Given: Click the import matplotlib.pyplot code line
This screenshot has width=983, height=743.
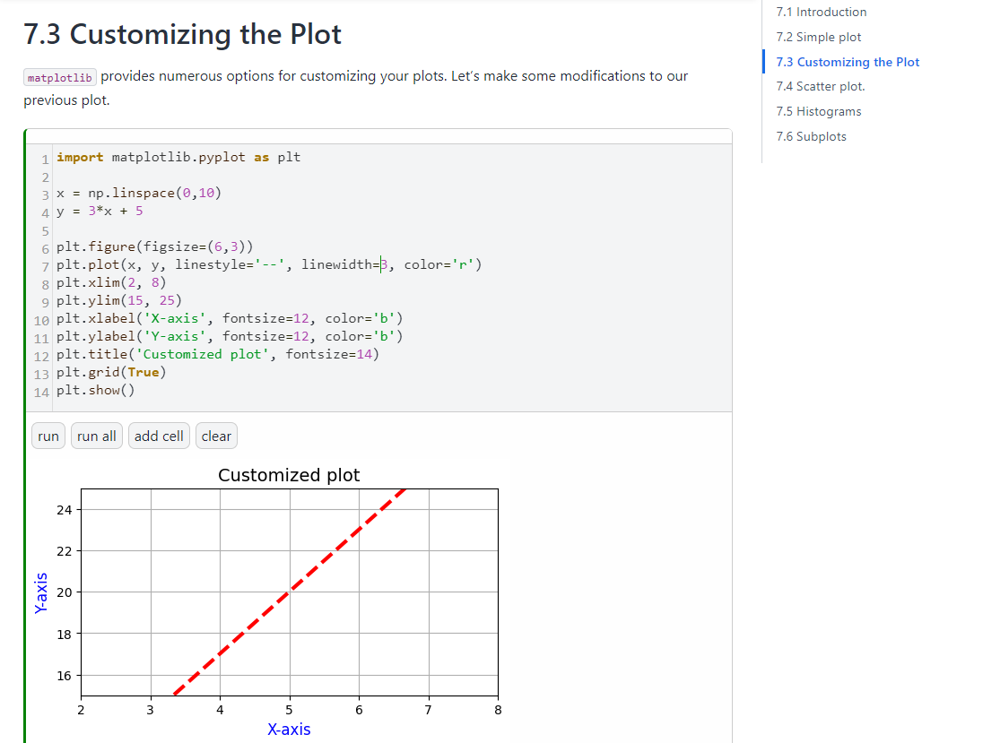Looking at the screenshot, I should (178, 158).
